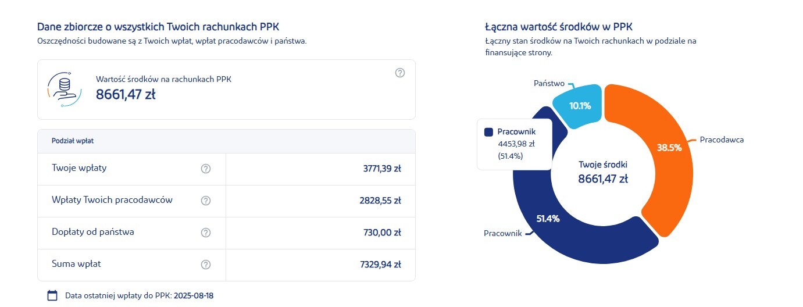This screenshot has height=307, width=803.
Task: Click the Państwo chart label
Action: click(x=549, y=84)
